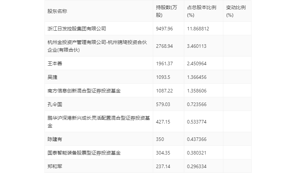Select 国泰智能装备股票型证券投资基金
Image resolution: width=296 pixels, height=173 pixels.
click(x=84, y=153)
